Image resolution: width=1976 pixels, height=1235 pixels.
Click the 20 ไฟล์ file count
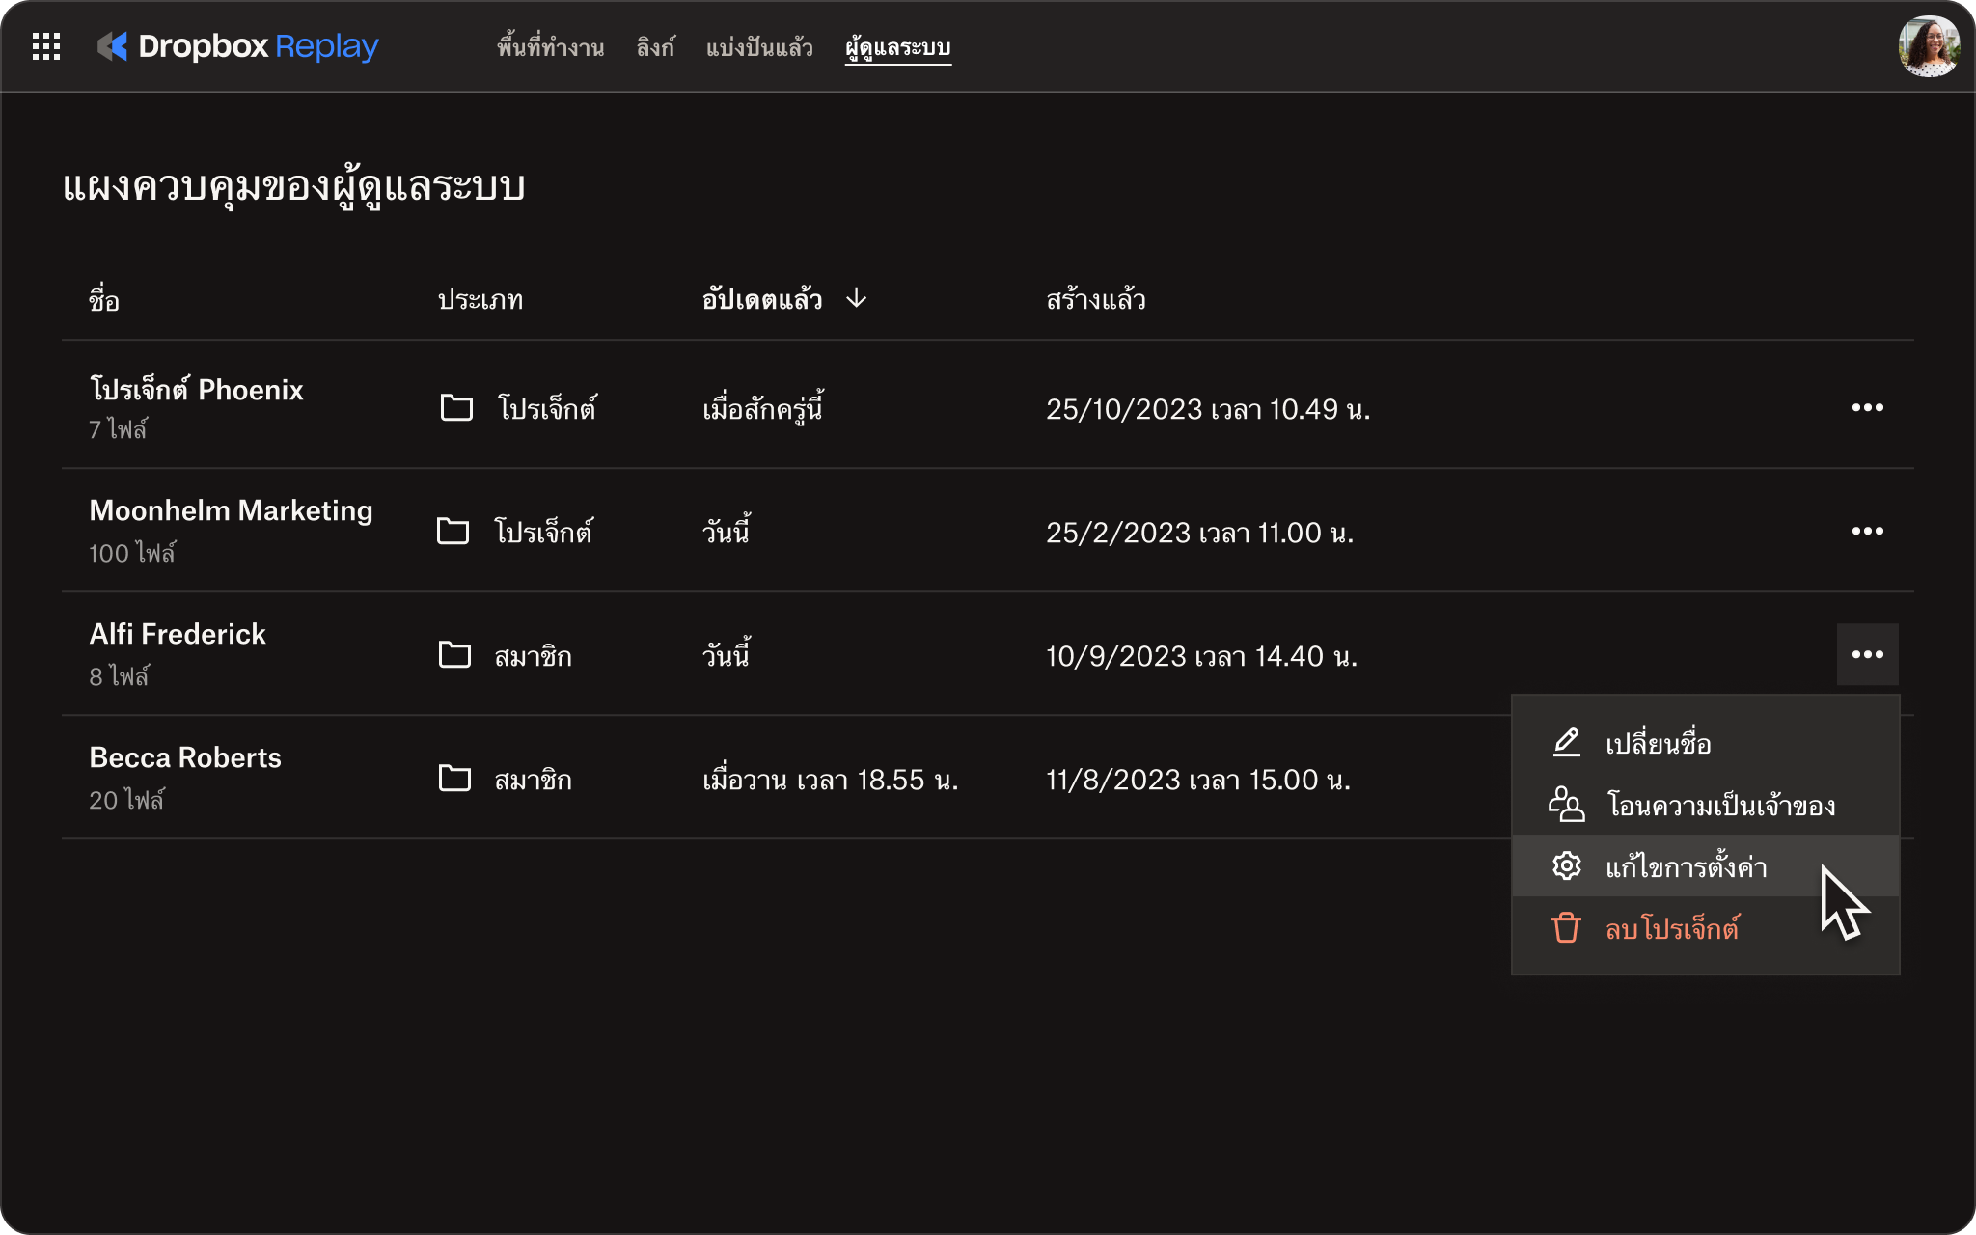126,800
